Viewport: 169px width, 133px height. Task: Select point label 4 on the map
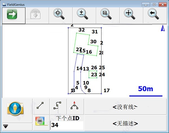point(77,88)
